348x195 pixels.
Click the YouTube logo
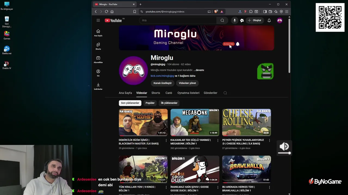pyautogui.click(x=113, y=20)
